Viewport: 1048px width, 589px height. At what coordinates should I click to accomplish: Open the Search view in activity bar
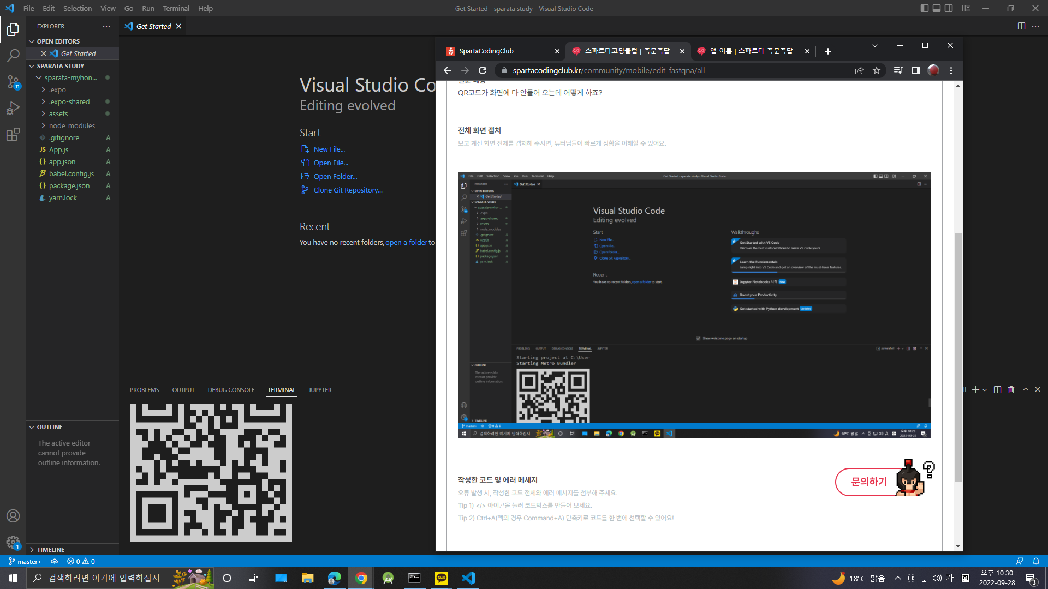point(13,55)
